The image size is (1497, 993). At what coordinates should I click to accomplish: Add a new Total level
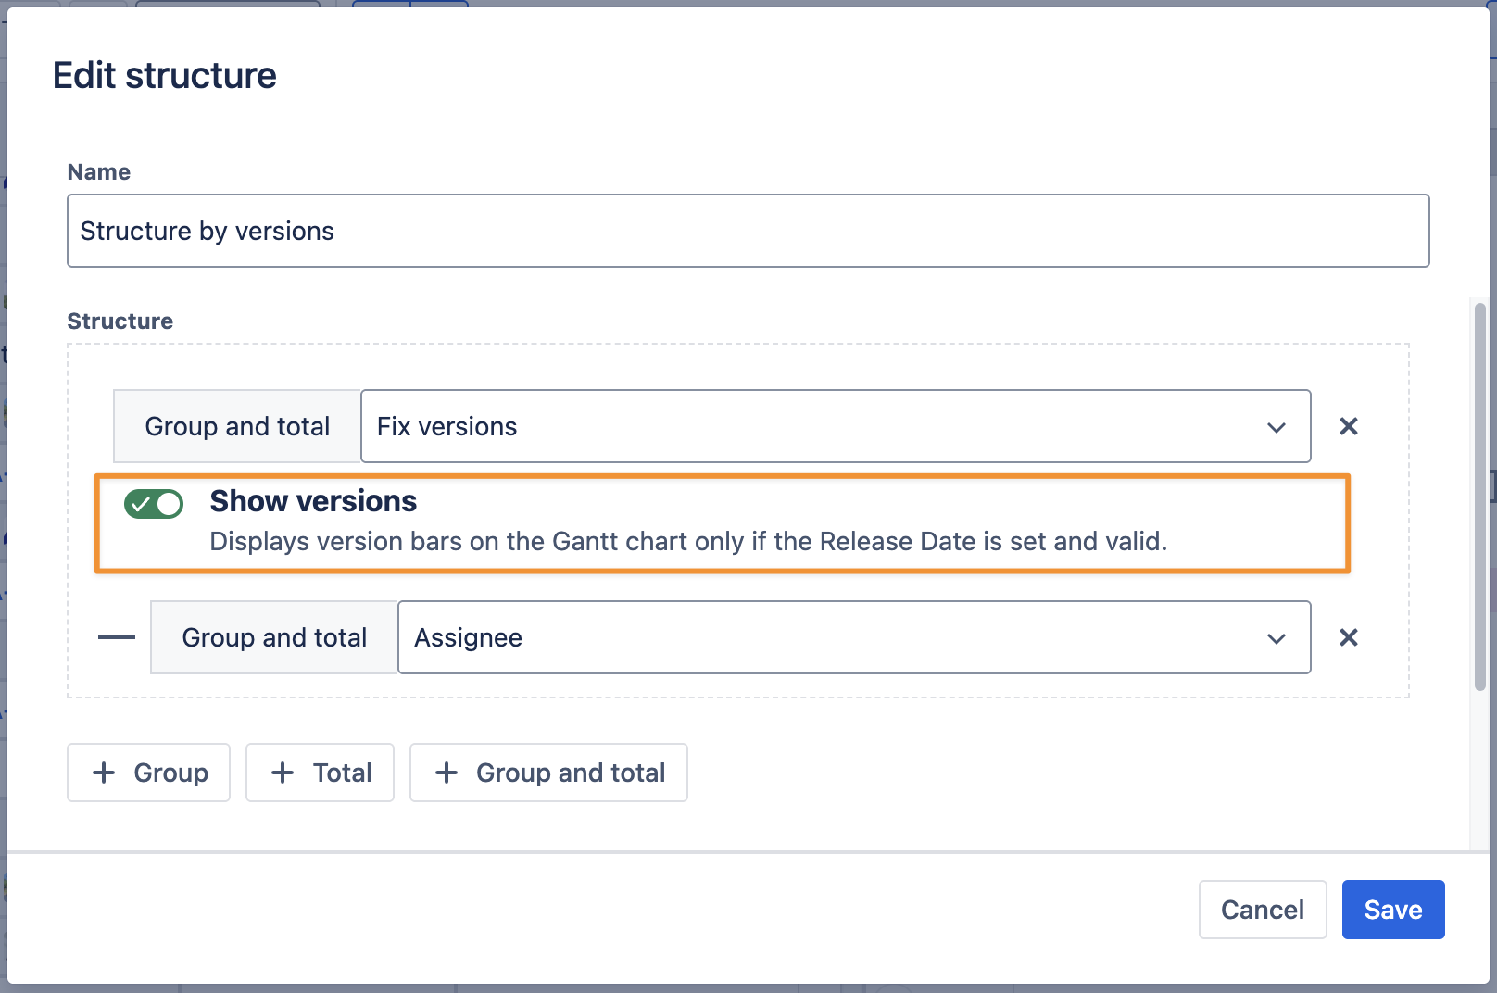(x=320, y=773)
